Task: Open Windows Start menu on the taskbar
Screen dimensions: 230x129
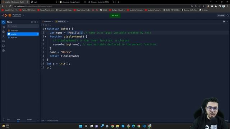Action: pos(80,126)
